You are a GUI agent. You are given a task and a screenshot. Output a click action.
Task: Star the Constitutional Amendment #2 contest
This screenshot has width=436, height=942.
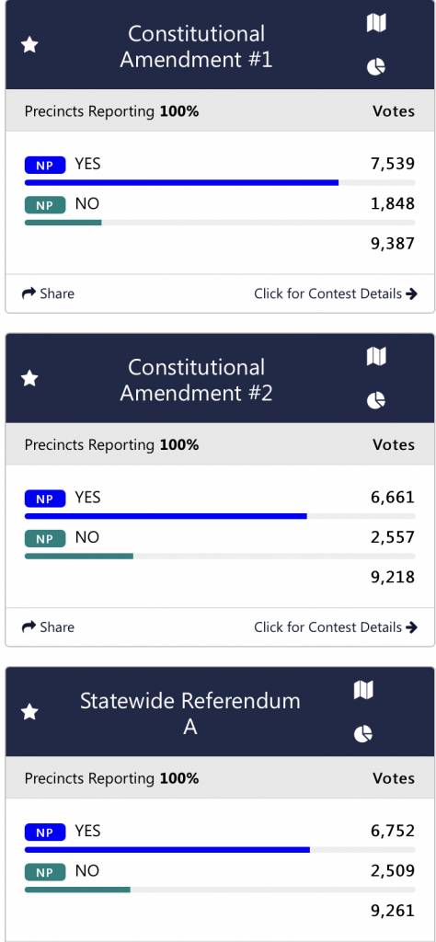(29, 378)
